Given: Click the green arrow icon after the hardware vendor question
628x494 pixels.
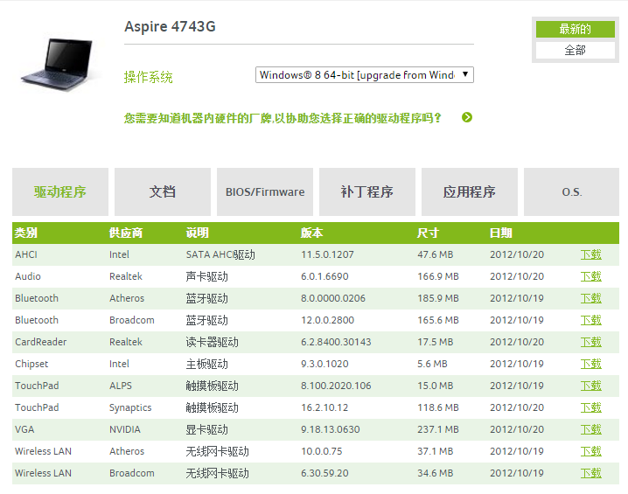Looking at the screenshot, I should pos(466,117).
